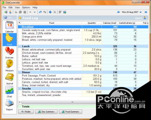The height and width of the screenshot is (120, 151).
Task: Open the date picker dropdown arrow
Action: click(141, 12)
